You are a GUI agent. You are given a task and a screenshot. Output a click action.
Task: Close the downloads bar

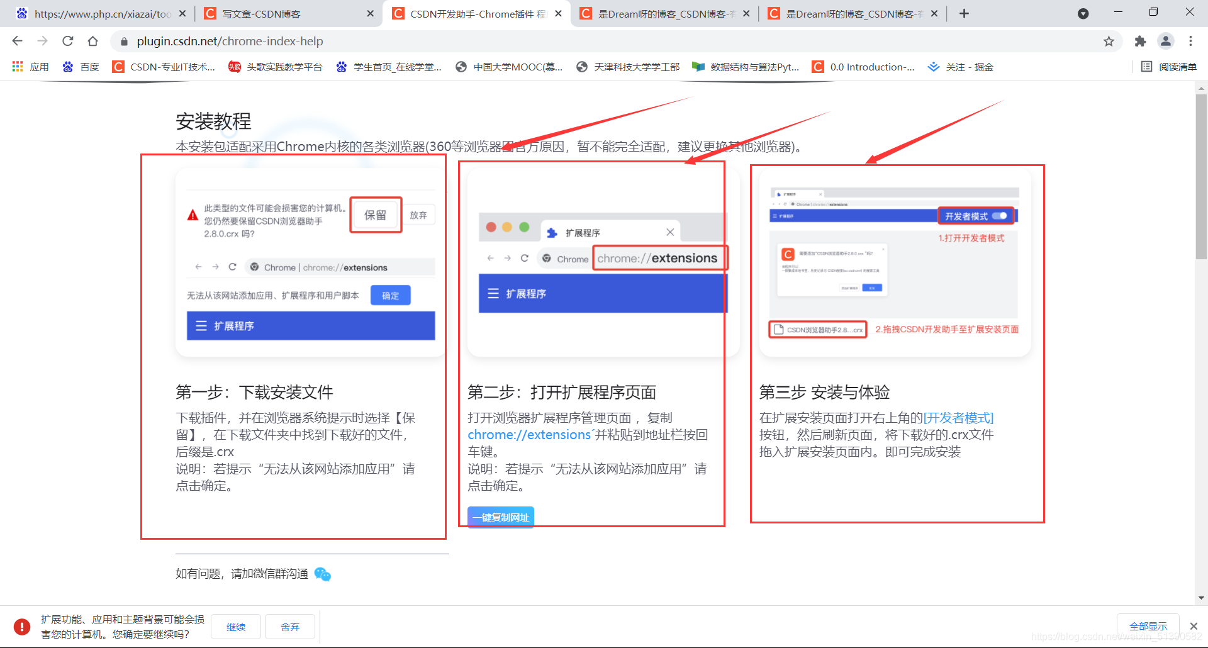[1194, 626]
